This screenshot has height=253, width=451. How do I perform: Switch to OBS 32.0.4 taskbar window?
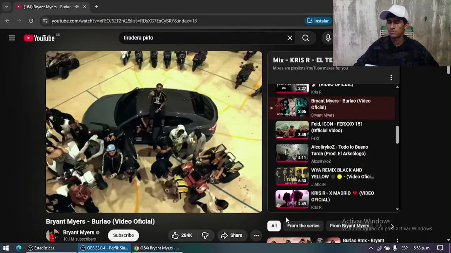pos(104,248)
